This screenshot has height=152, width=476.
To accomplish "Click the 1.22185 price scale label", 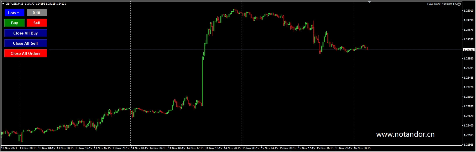I will 468,135.
